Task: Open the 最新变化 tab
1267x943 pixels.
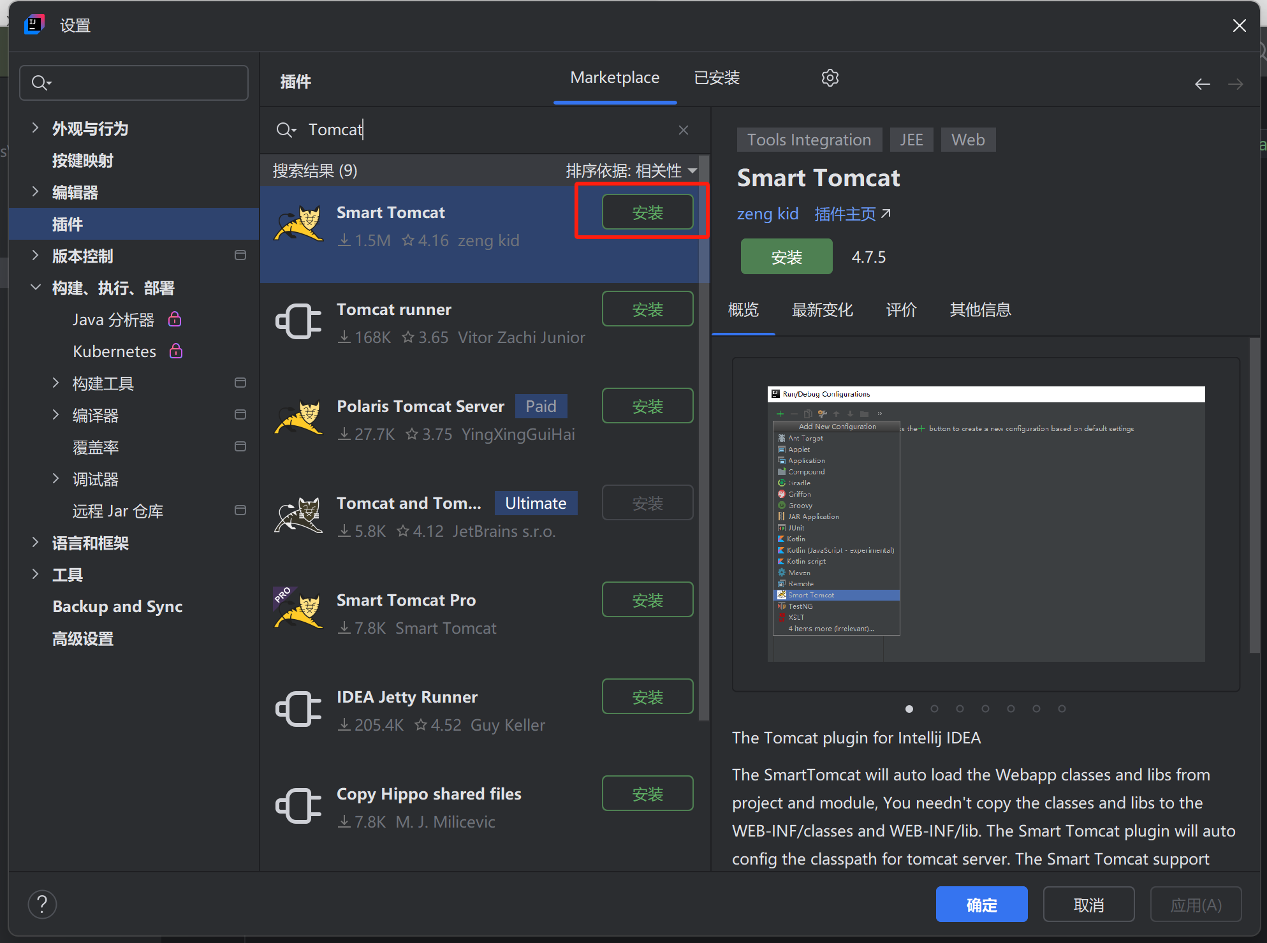Action: coord(822,310)
